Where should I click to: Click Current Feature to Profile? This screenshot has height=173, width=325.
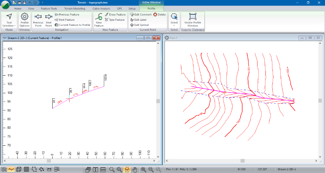point(72,25)
